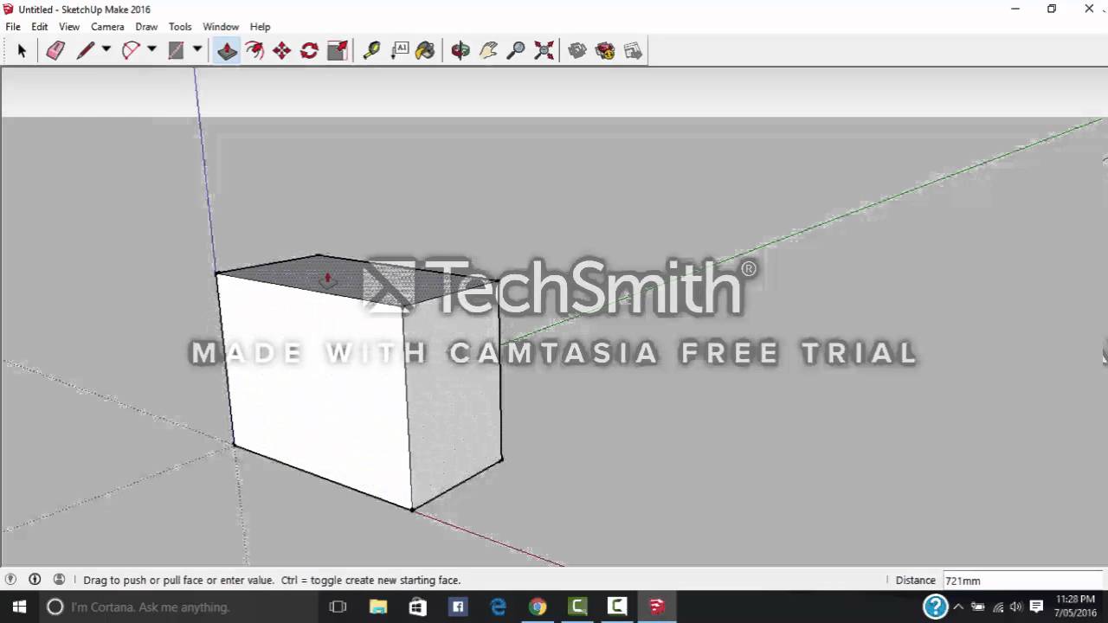Activate the Orbit tool
Viewport: 1108px width, 623px height.
point(461,51)
